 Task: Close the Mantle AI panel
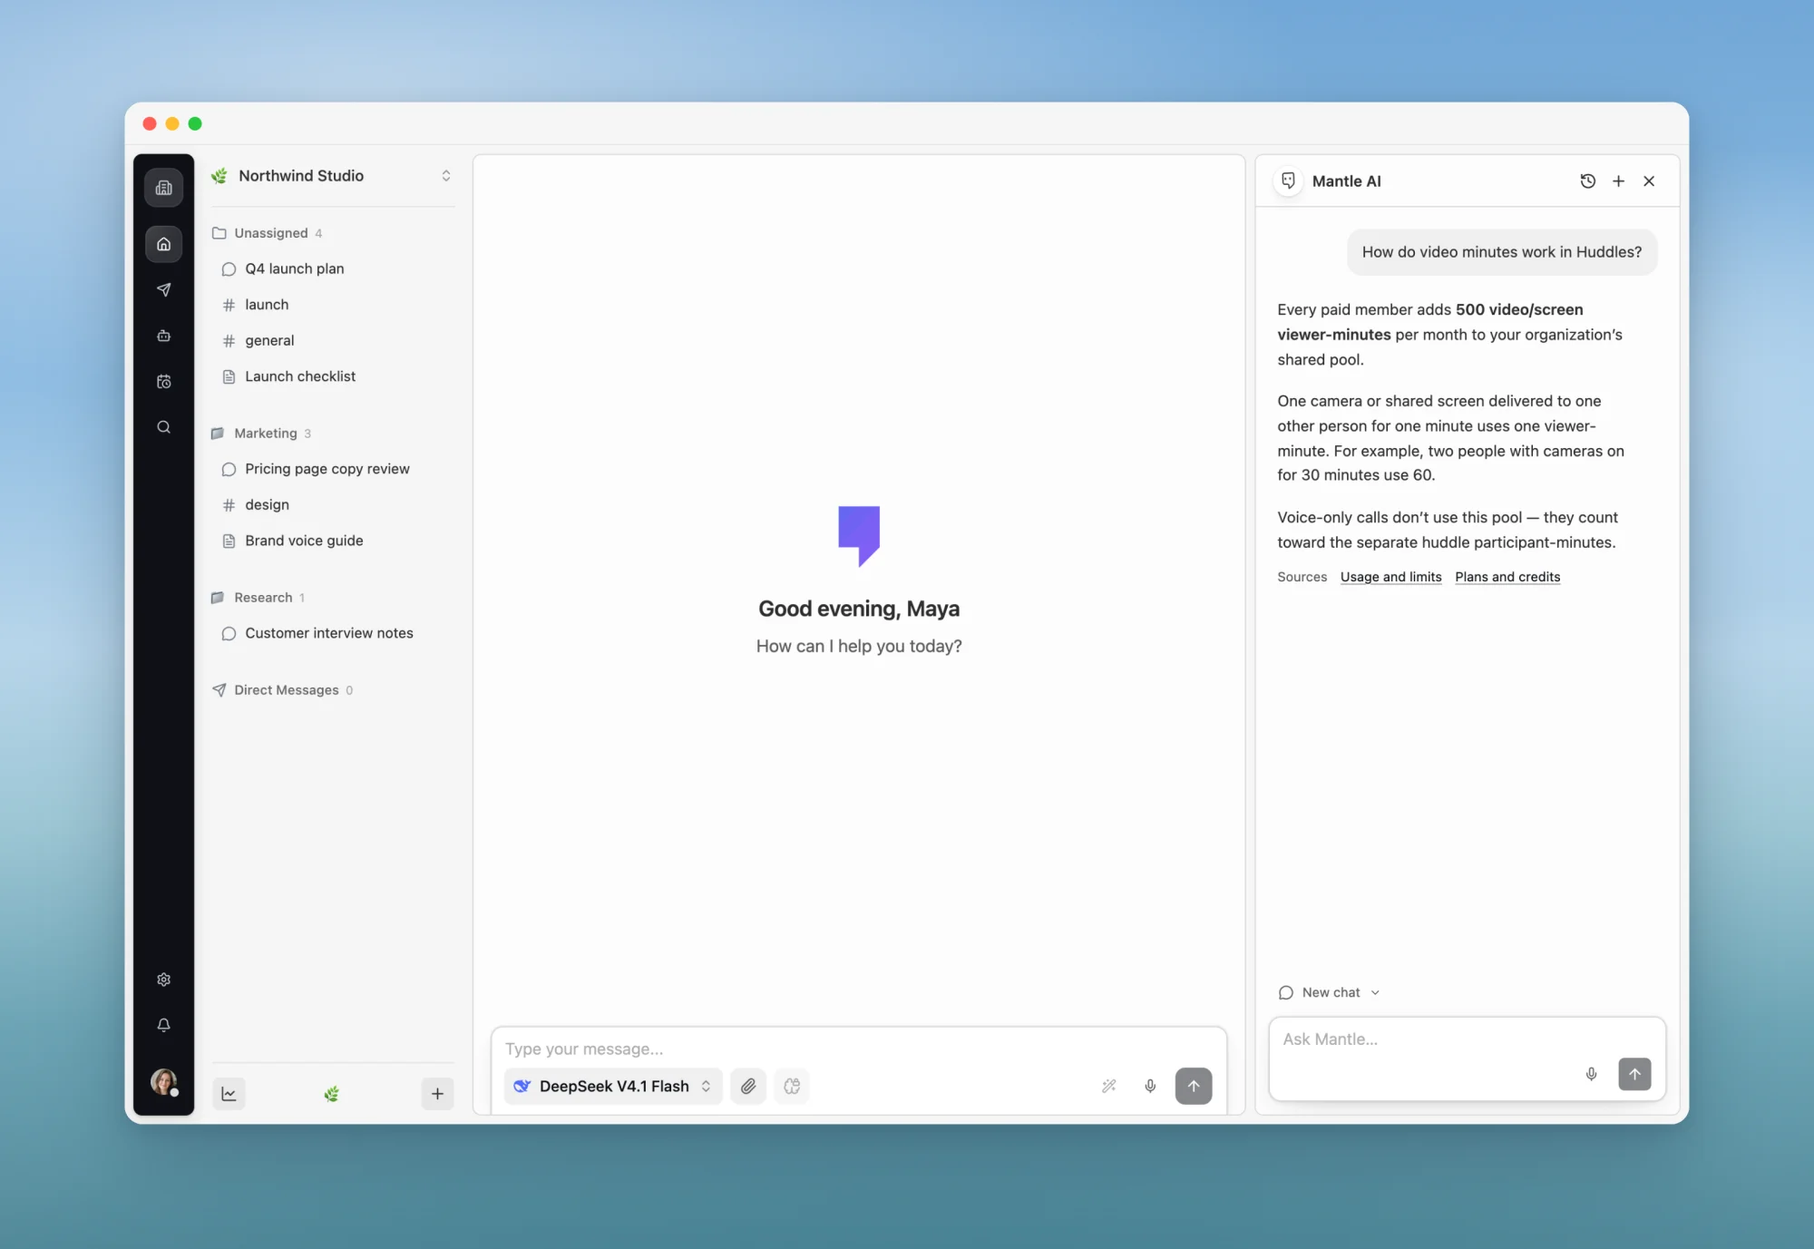click(1649, 181)
